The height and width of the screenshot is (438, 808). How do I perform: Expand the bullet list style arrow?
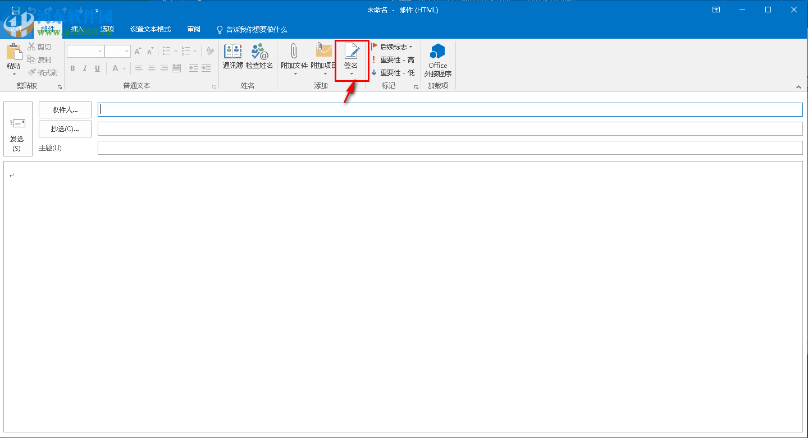(x=176, y=52)
